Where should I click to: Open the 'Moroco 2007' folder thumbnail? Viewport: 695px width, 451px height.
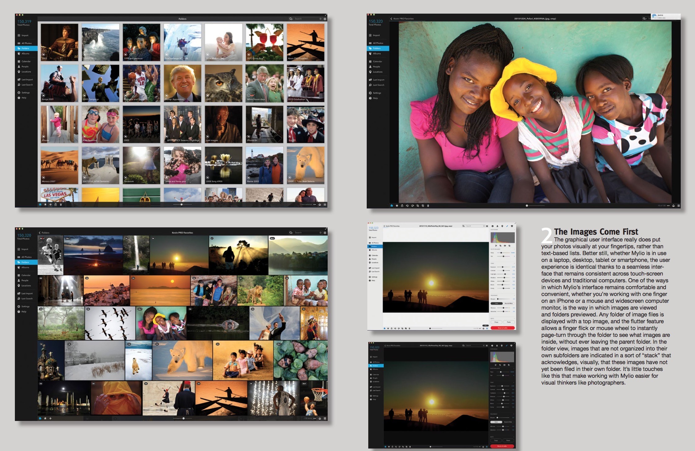tap(60, 165)
